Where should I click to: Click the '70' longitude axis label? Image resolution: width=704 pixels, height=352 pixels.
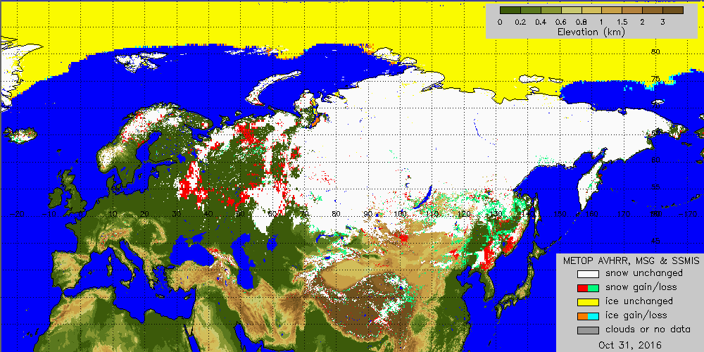[x=304, y=214]
